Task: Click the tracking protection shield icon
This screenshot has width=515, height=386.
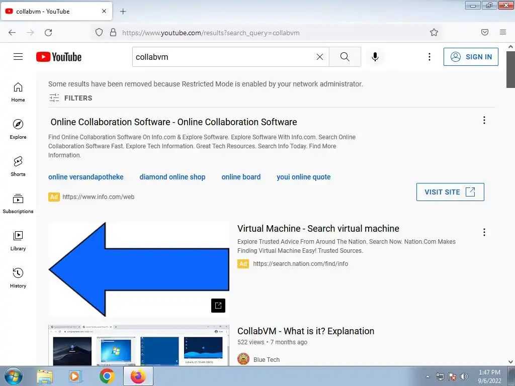Action: (x=99, y=33)
